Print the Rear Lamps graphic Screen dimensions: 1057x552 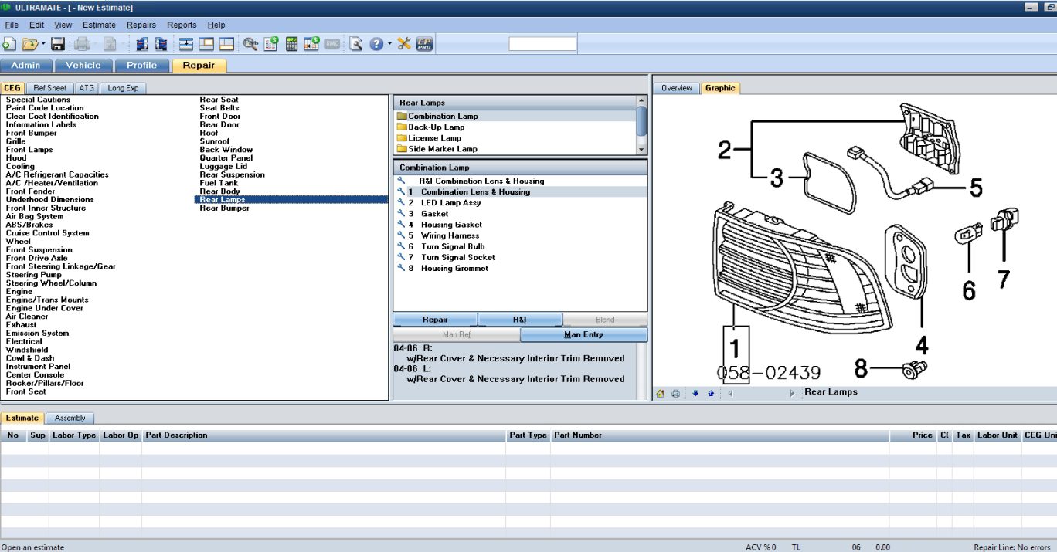pyautogui.click(x=675, y=392)
